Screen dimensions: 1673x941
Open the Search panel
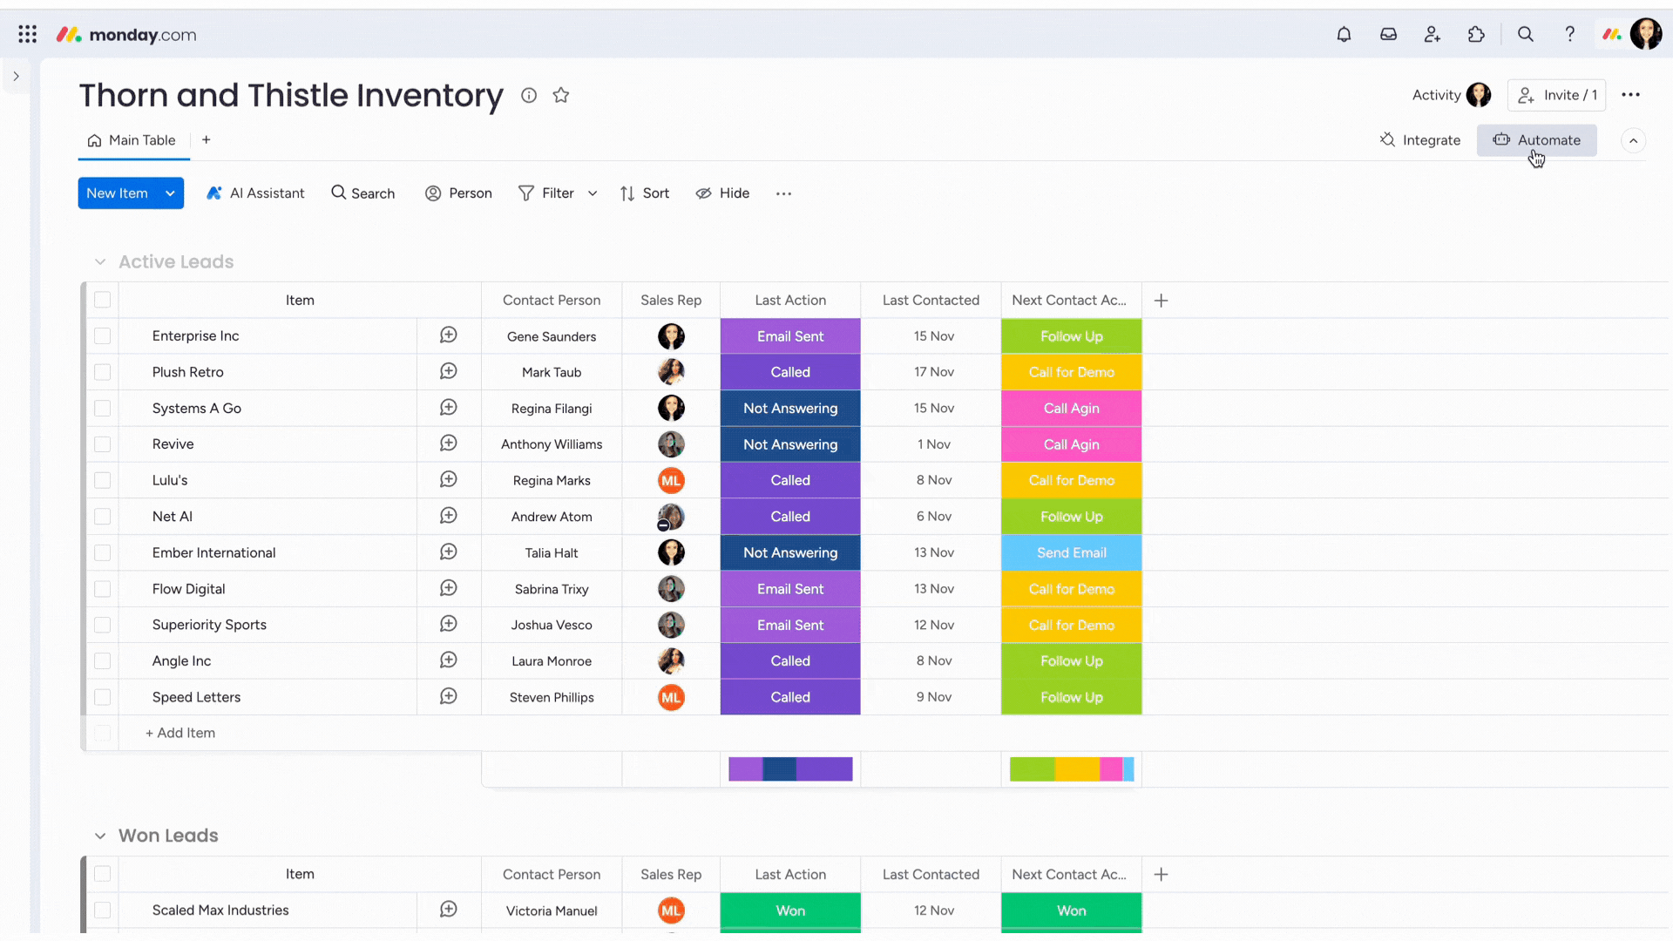point(363,192)
